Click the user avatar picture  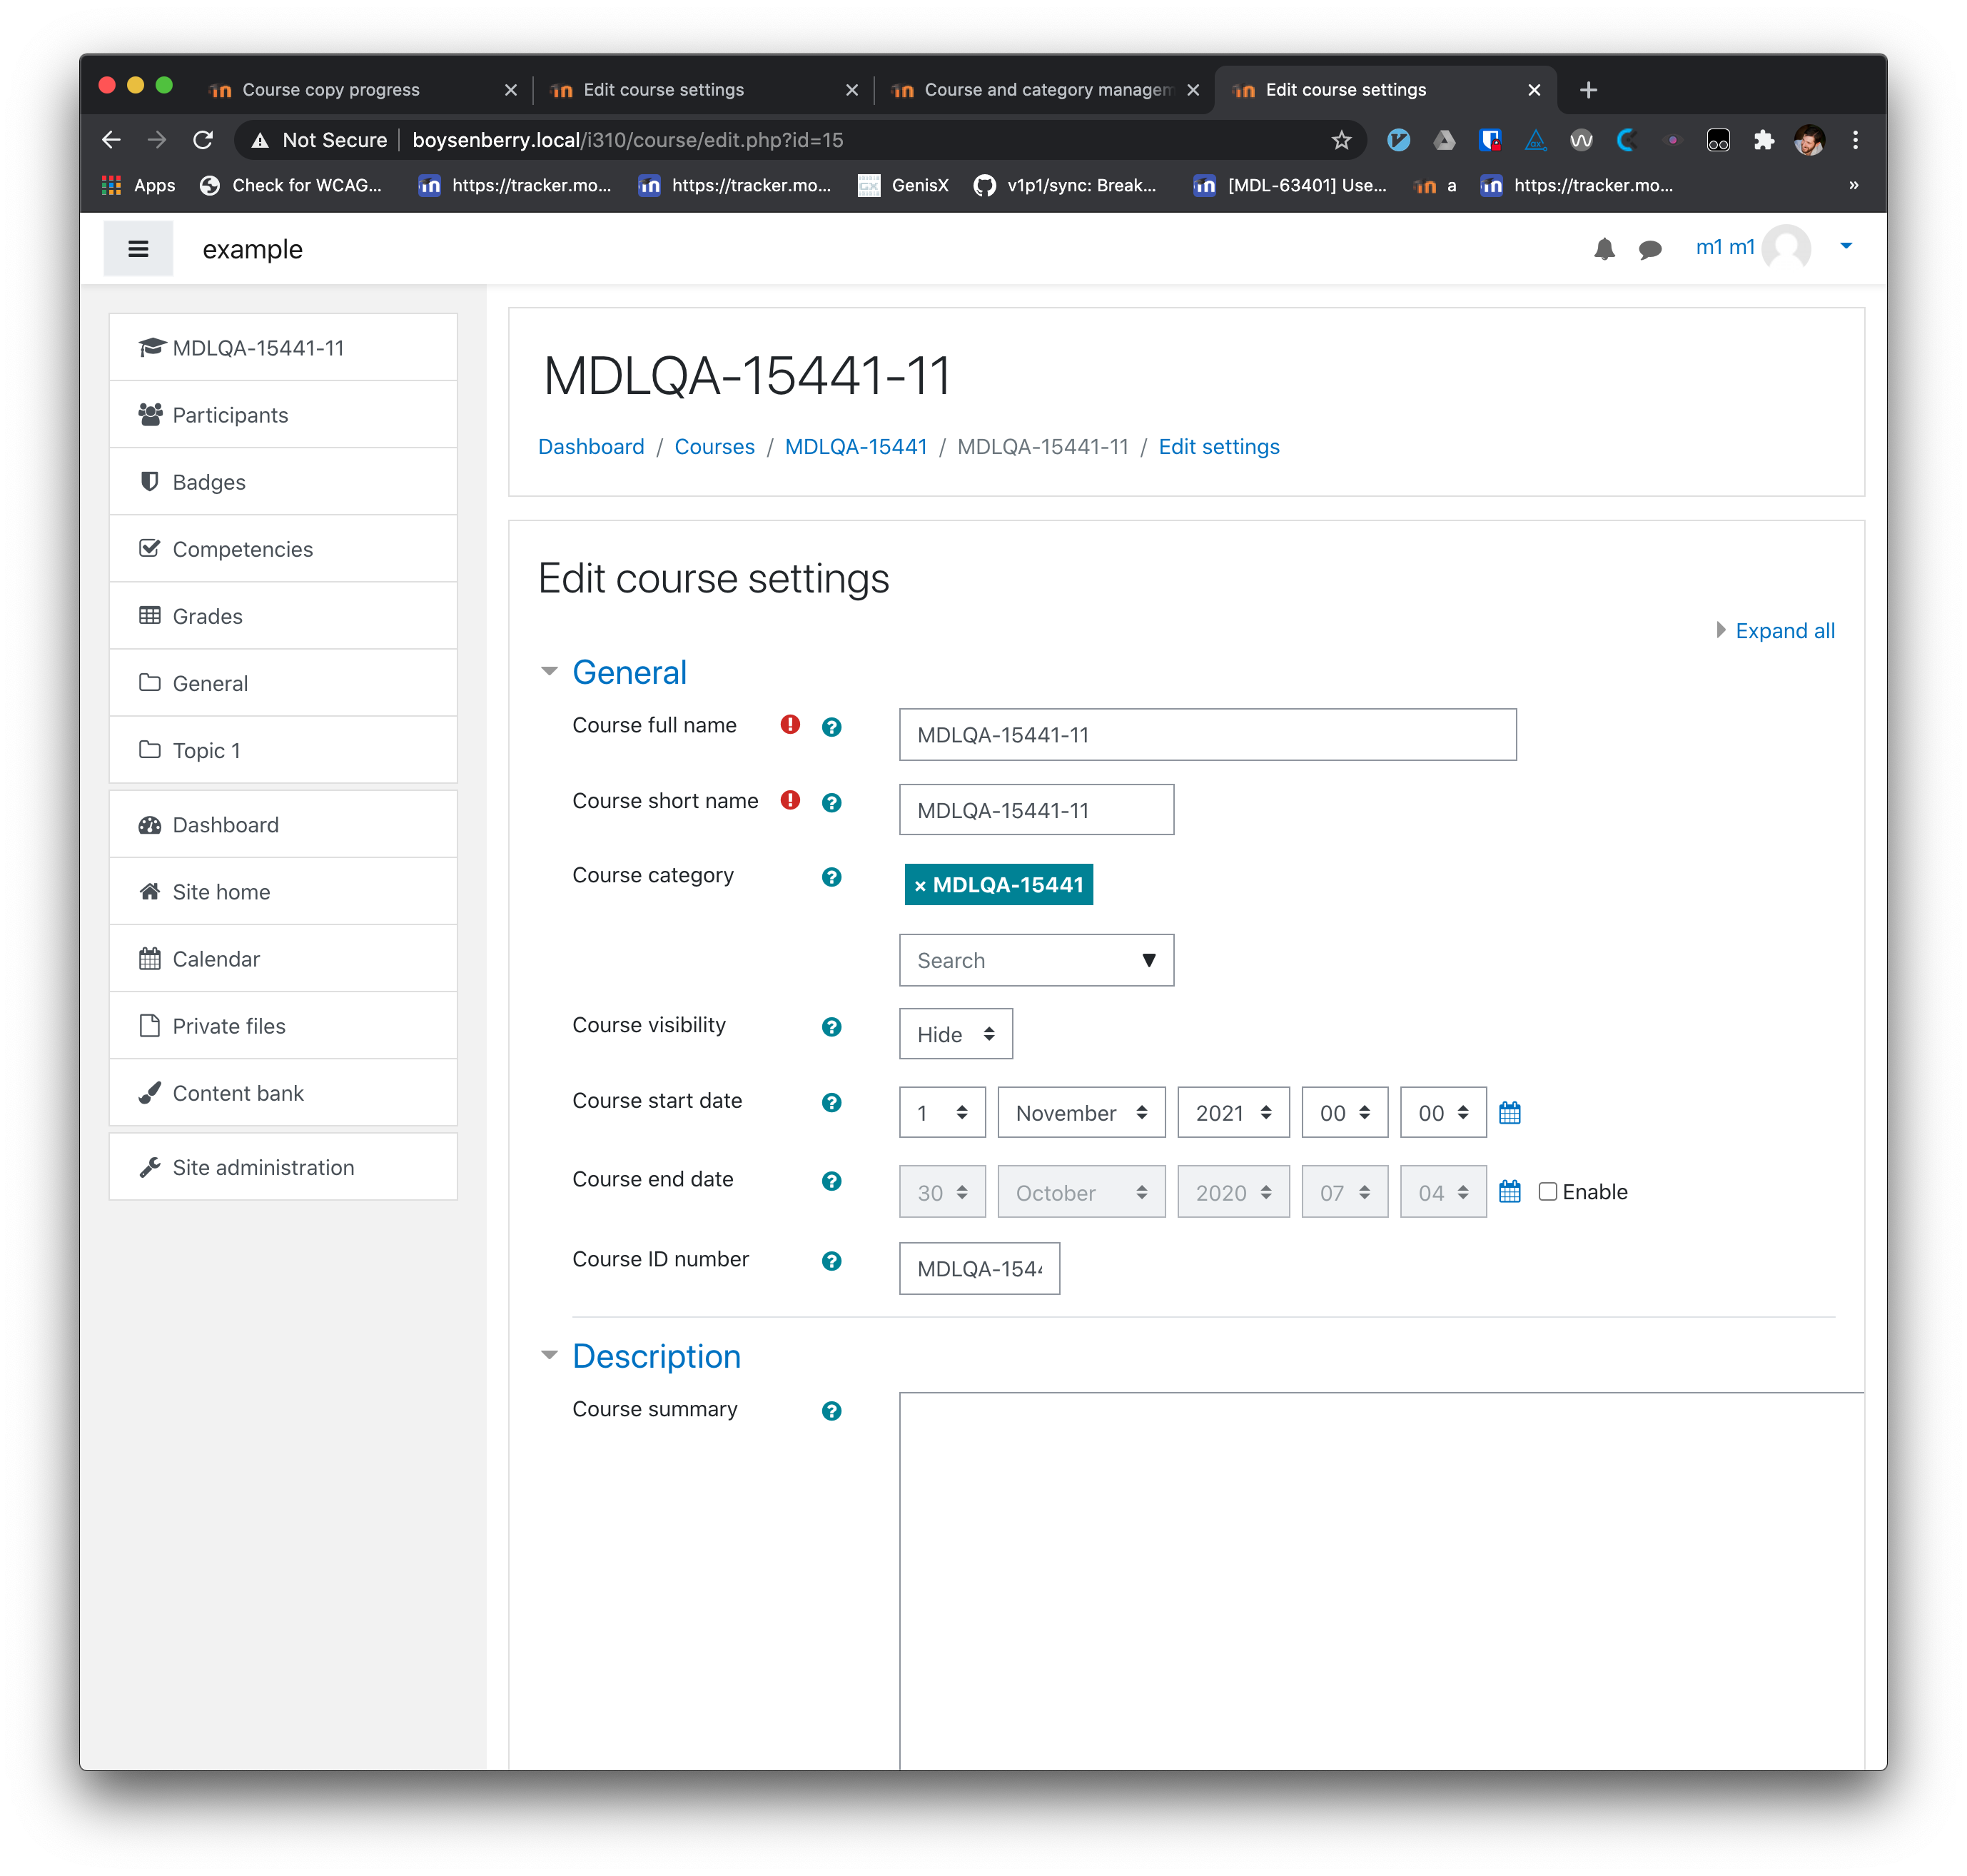[1786, 248]
